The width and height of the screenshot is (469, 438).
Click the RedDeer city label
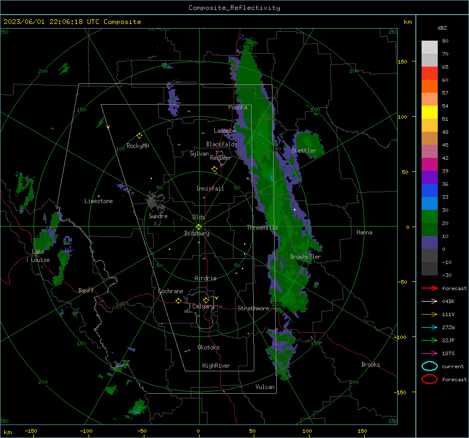tap(221, 158)
